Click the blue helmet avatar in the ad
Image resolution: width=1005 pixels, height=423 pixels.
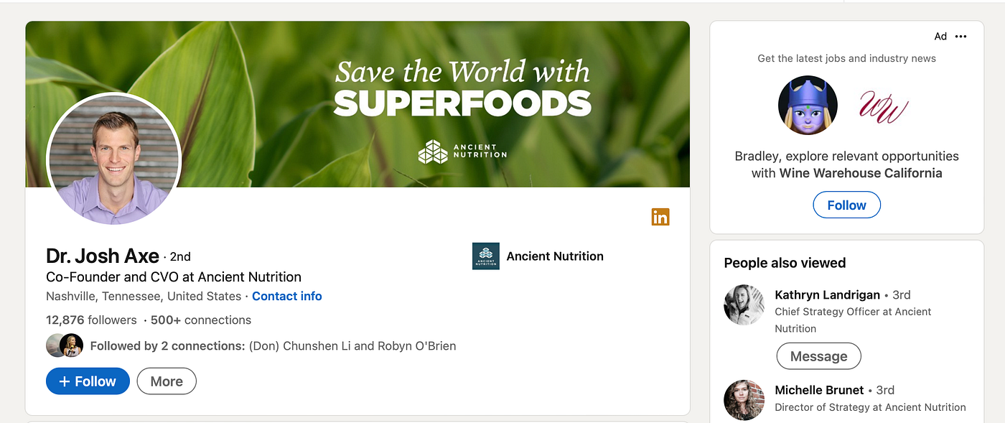(808, 105)
